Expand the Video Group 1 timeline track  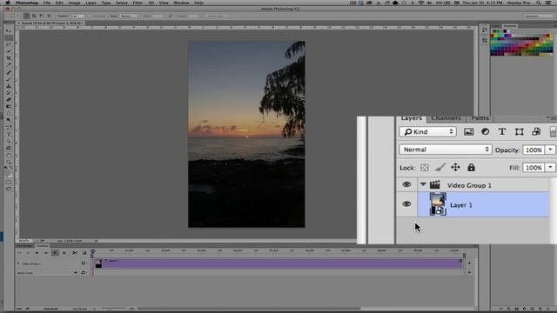[18, 263]
